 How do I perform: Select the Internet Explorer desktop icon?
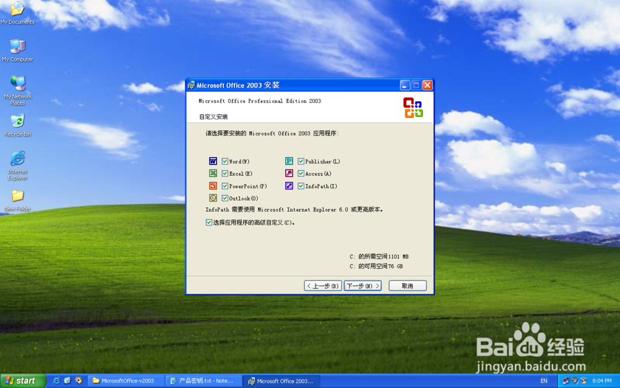(x=17, y=166)
